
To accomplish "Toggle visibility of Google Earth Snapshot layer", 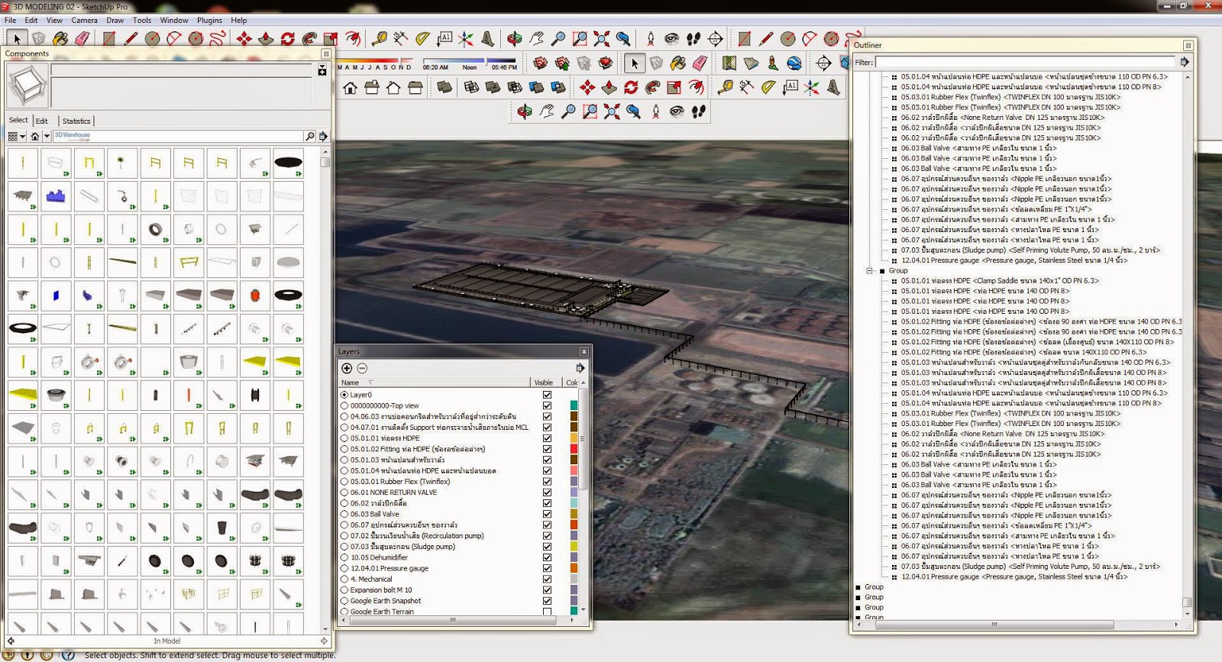I will click(547, 601).
